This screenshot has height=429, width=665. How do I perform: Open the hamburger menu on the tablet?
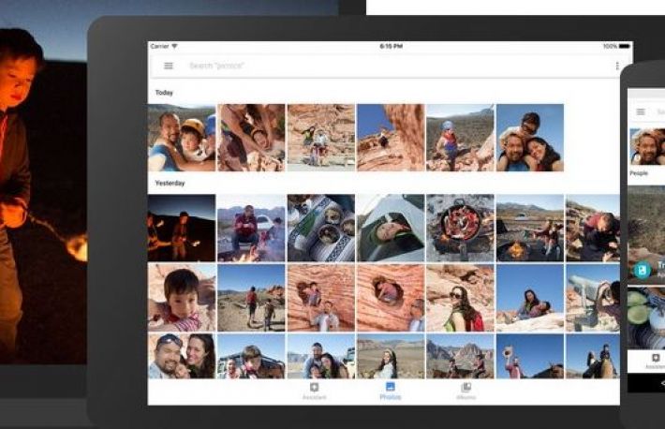click(x=169, y=66)
